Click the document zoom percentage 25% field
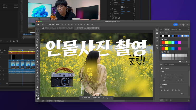196x110 pixels. pos(43,101)
